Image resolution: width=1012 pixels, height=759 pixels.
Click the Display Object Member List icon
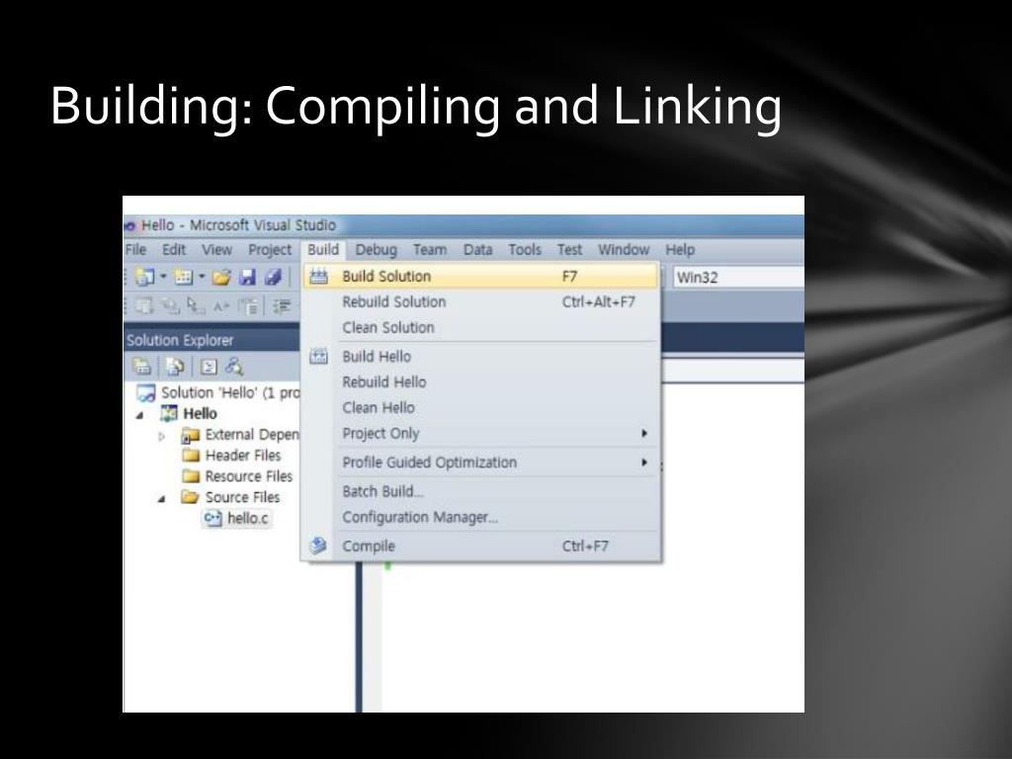[x=144, y=306]
